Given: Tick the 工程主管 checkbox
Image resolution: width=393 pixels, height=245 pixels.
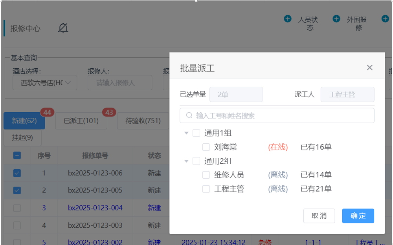Looking at the screenshot, I should pyautogui.click(x=206, y=189).
